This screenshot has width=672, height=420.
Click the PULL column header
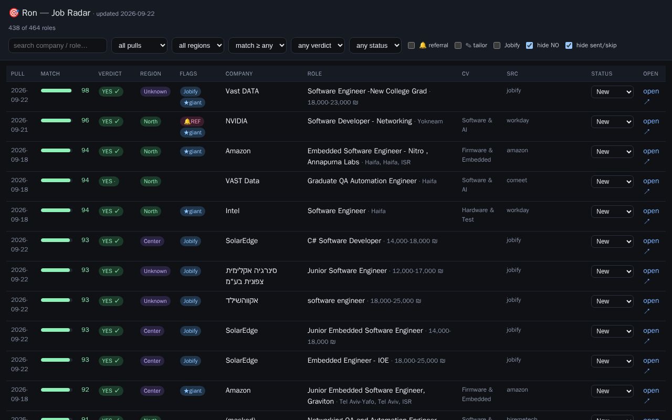18,74
